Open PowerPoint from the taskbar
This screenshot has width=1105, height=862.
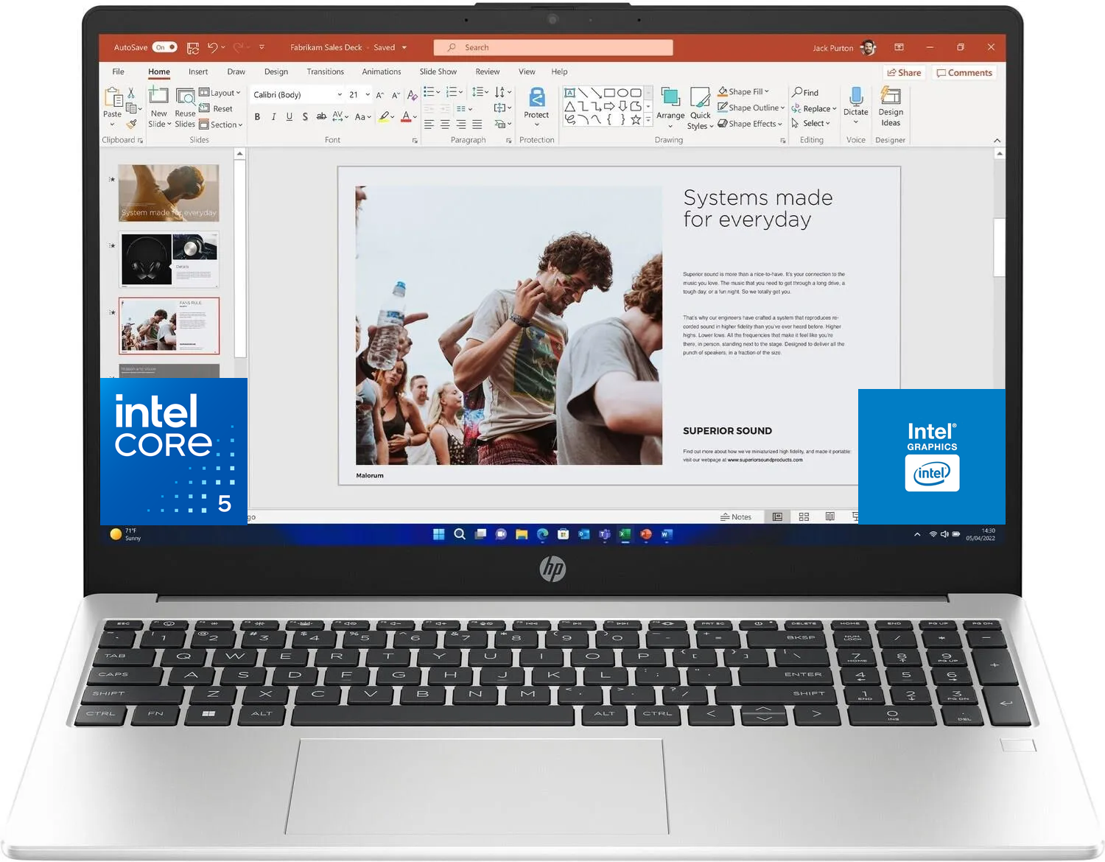[x=646, y=534]
